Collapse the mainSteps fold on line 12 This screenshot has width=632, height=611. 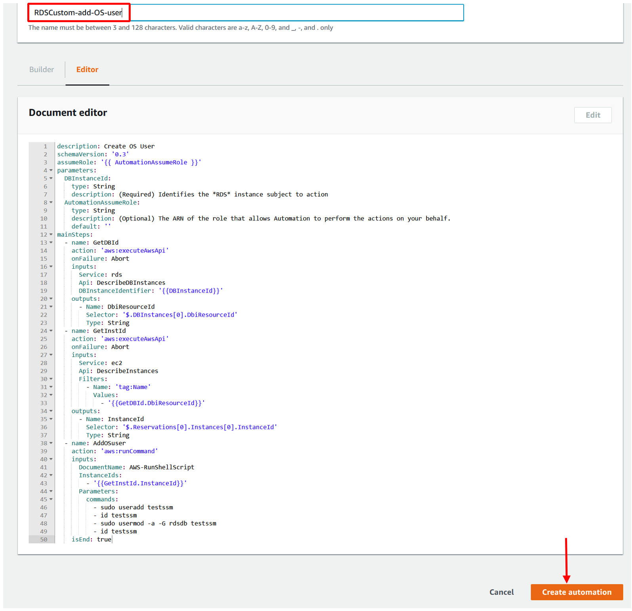[51, 235]
